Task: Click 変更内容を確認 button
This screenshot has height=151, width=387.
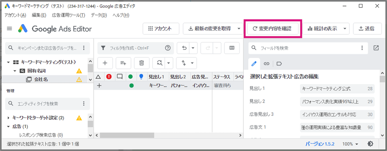Action: pyautogui.click(x=272, y=29)
